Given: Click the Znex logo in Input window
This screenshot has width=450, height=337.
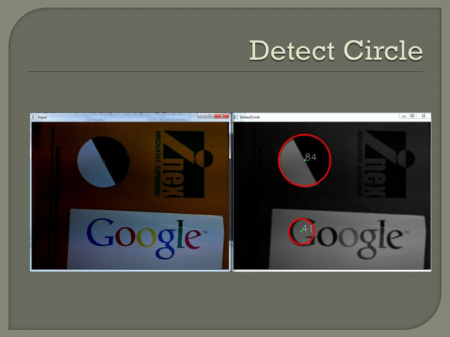Looking at the screenshot, I should [184, 164].
